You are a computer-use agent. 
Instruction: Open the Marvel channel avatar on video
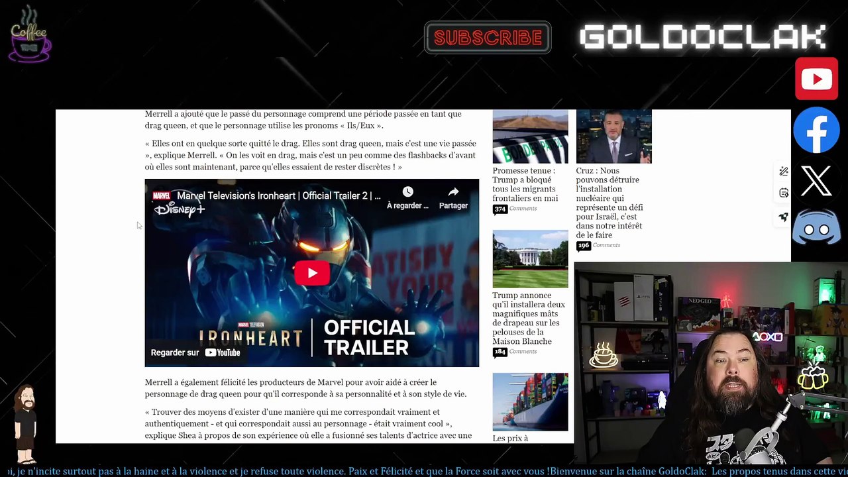click(x=162, y=196)
